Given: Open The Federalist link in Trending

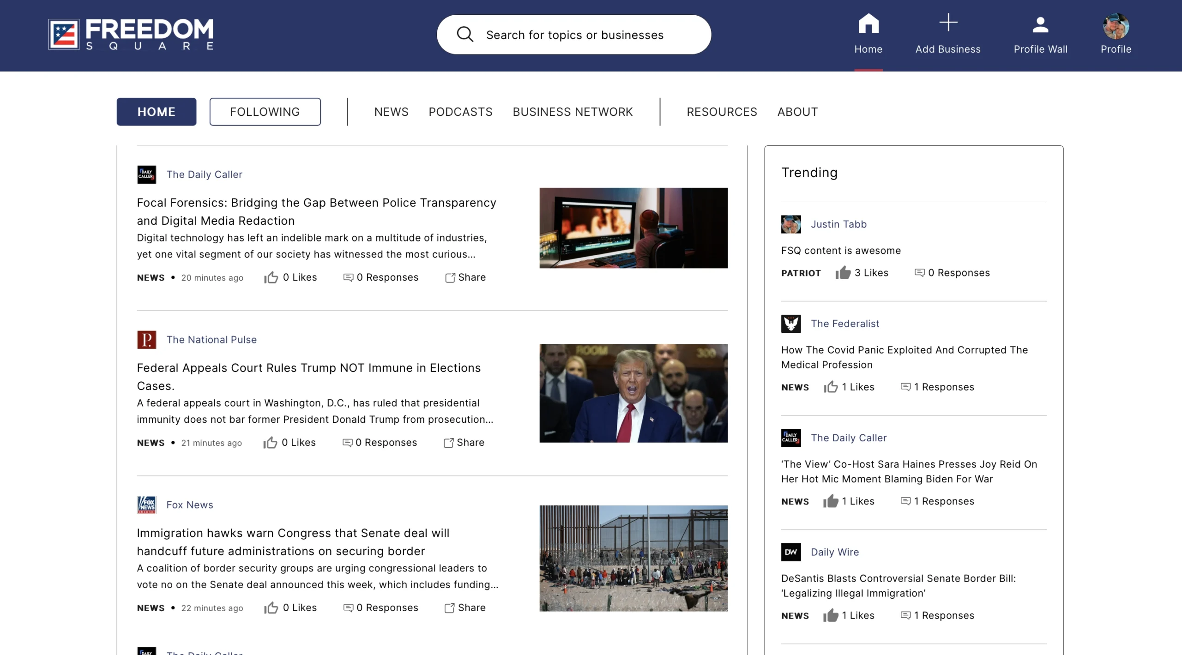Looking at the screenshot, I should click(x=845, y=324).
